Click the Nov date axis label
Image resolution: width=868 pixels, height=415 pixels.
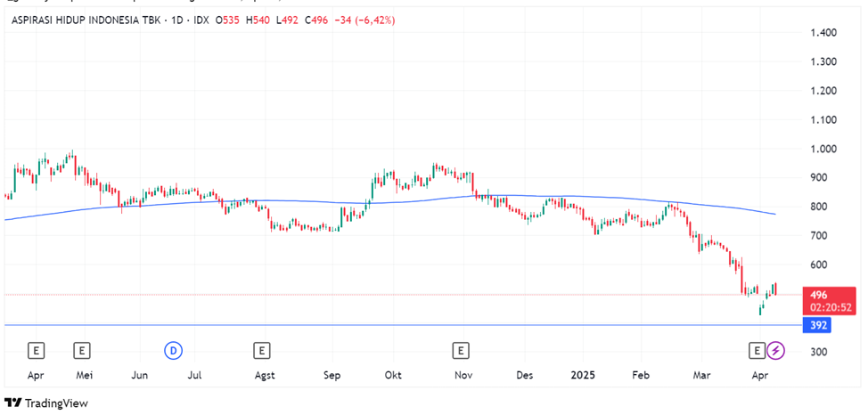click(x=463, y=375)
